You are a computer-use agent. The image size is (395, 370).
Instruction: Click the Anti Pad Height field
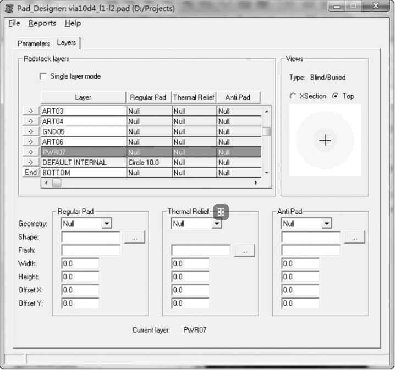pos(300,277)
